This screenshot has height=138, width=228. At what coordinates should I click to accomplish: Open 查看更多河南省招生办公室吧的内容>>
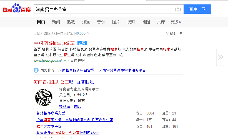click(67, 133)
